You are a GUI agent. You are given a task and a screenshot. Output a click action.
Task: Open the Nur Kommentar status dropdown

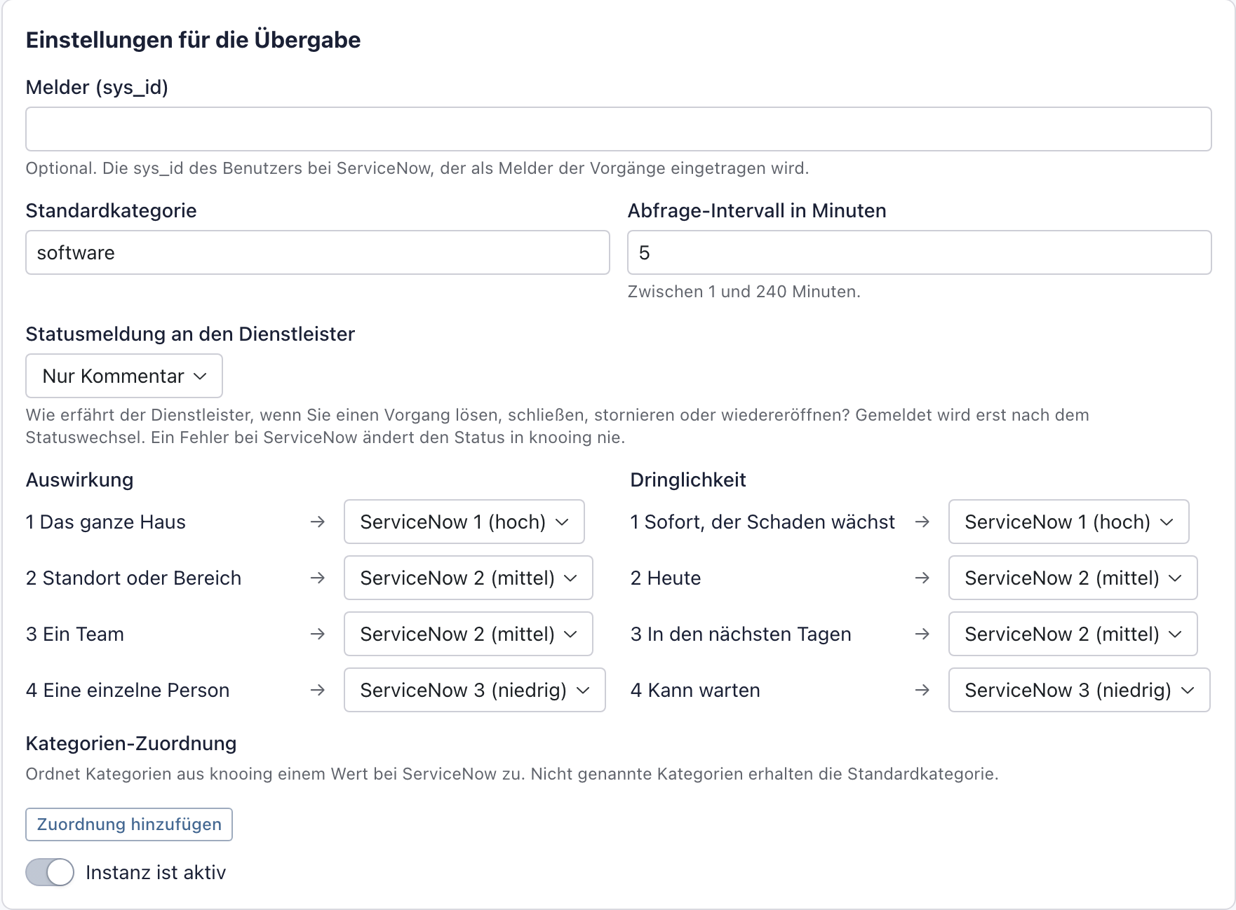coord(124,376)
